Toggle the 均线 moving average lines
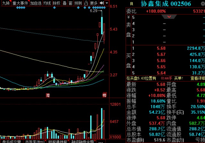 (47, 3)
